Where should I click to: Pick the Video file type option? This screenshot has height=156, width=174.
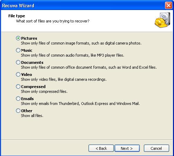tap(18, 75)
